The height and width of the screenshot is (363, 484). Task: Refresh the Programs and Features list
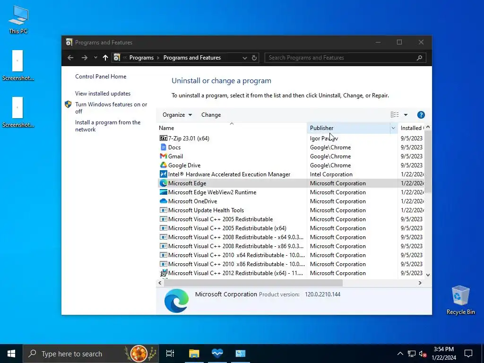click(x=254, y=58)
